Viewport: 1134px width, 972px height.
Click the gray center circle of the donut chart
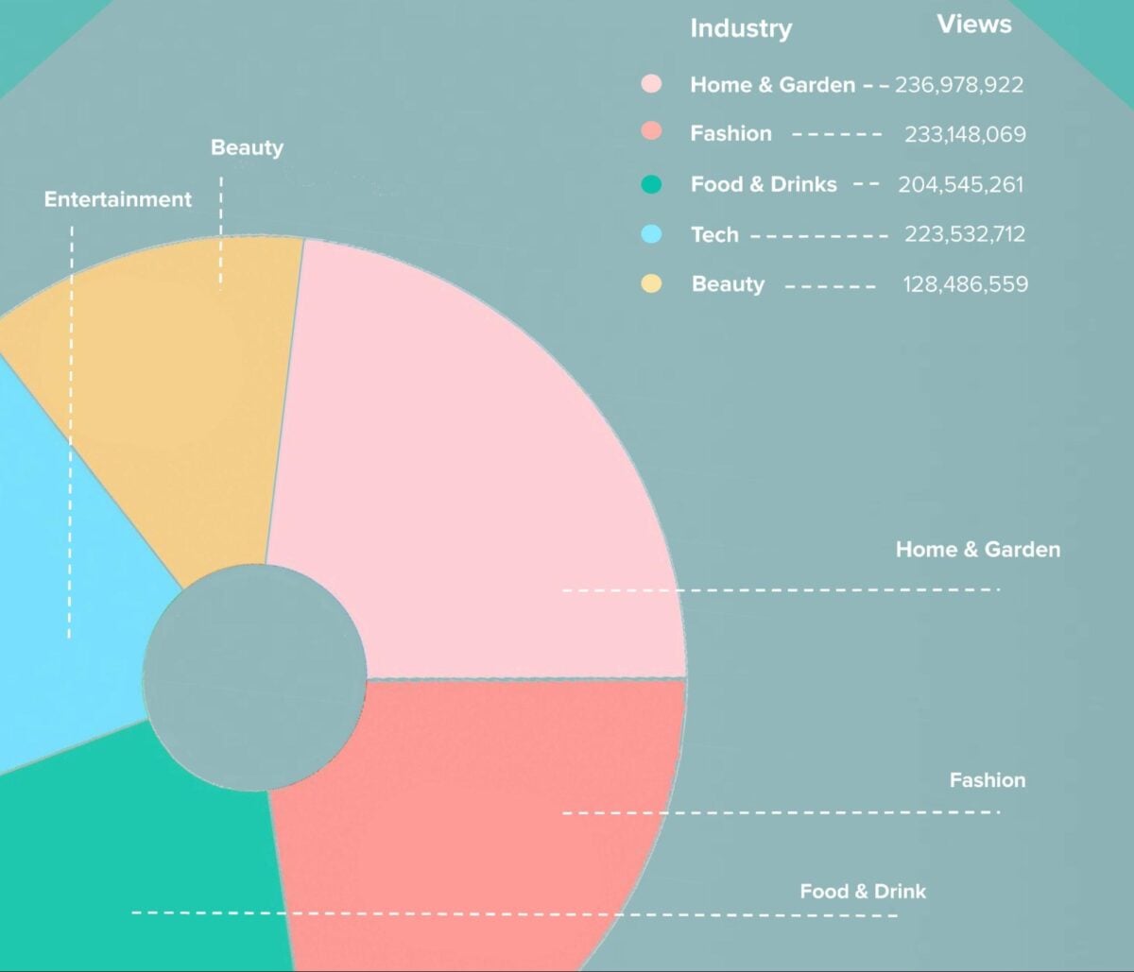[257, 677]
